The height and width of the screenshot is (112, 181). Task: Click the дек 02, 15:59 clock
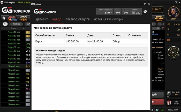tap(173, 110)
